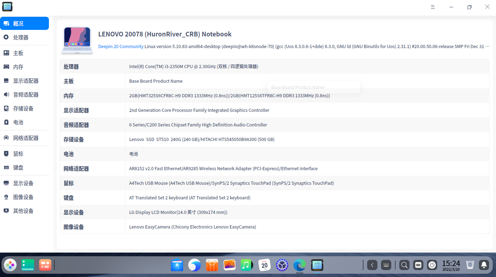
Task: Click the 网络适配器 label in the overview table
Action: pos(76,169)
